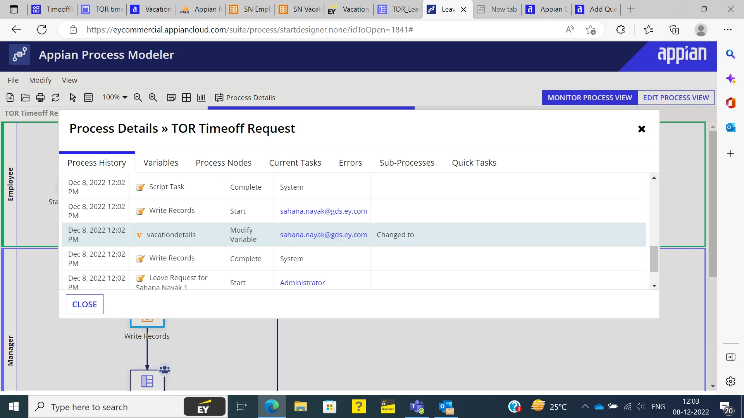Screen dimensions: 744x418
Task: Click the browser address bar URL
Action: tap(250, 30)
